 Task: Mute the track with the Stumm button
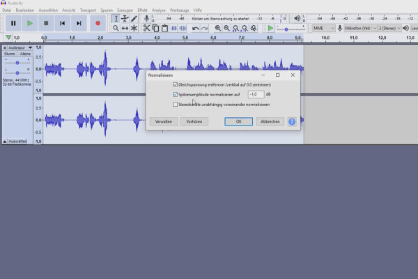click(x=10, y=54)
